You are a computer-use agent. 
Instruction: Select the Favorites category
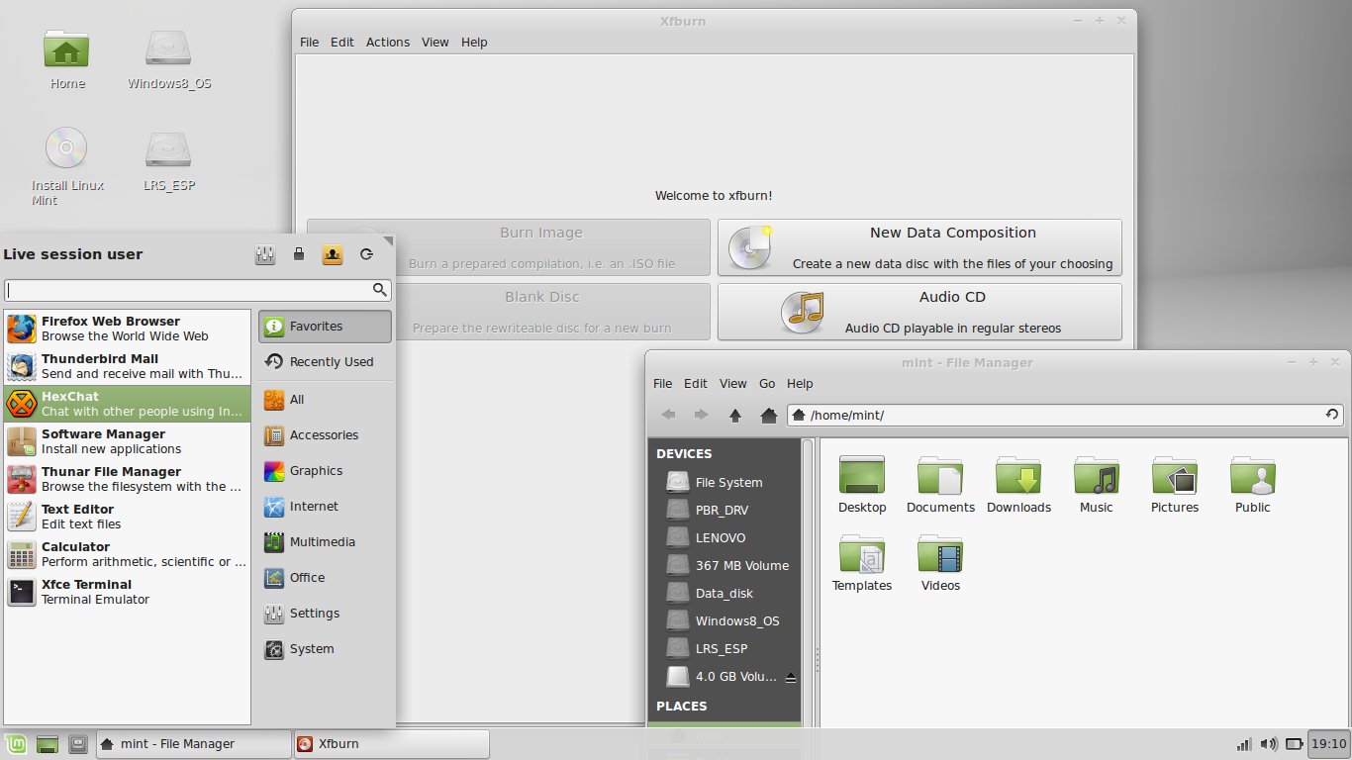325,327
